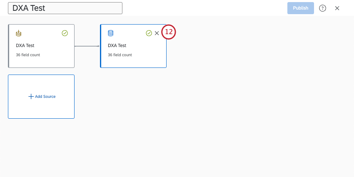Click connector arrow between source and output cards
354x177 pixels.
click(87, 46)
